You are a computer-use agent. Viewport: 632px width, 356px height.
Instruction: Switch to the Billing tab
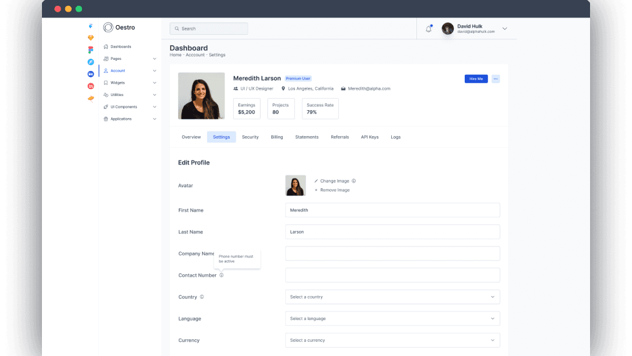[277, 137]
